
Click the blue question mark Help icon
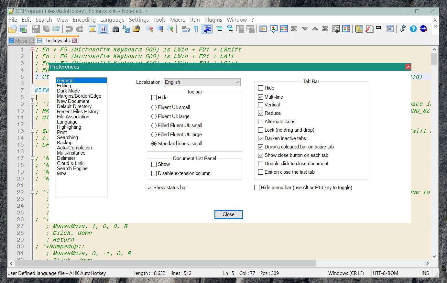(413, 29)
